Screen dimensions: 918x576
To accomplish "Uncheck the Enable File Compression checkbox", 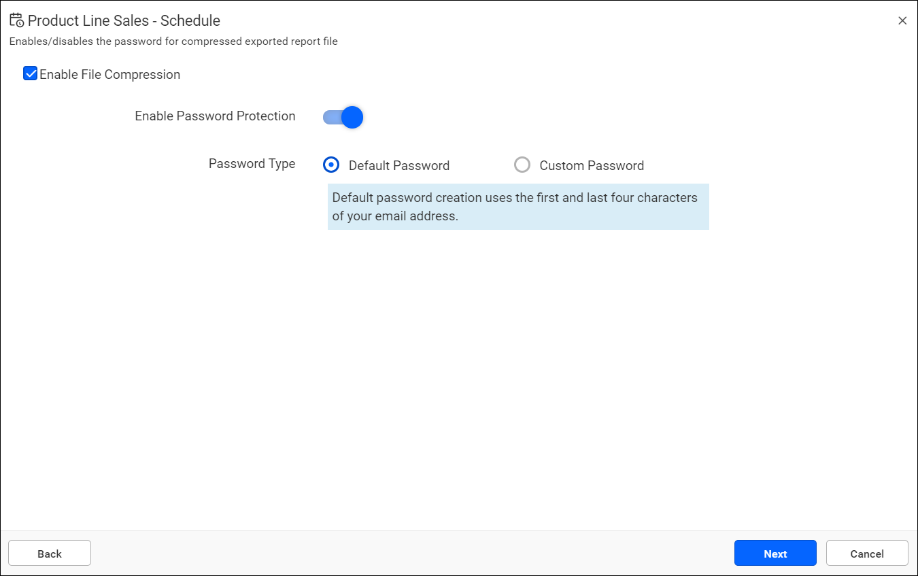I will pos(30,73).
